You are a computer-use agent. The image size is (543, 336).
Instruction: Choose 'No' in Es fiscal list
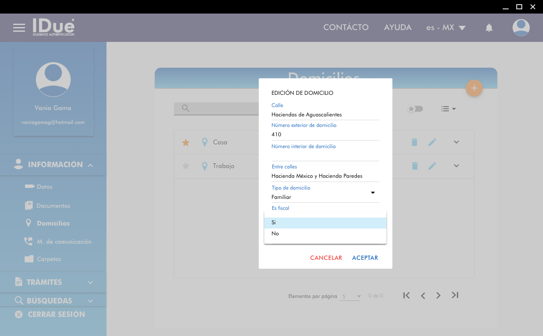tap(325, 234)
